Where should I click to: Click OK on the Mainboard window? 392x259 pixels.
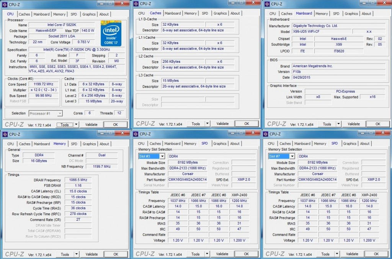[x=378, y=124]
